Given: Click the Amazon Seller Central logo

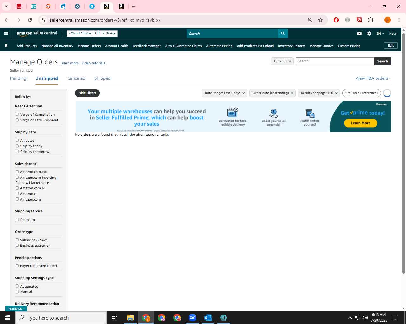Looking at the screenshot, I should [37, 34].
